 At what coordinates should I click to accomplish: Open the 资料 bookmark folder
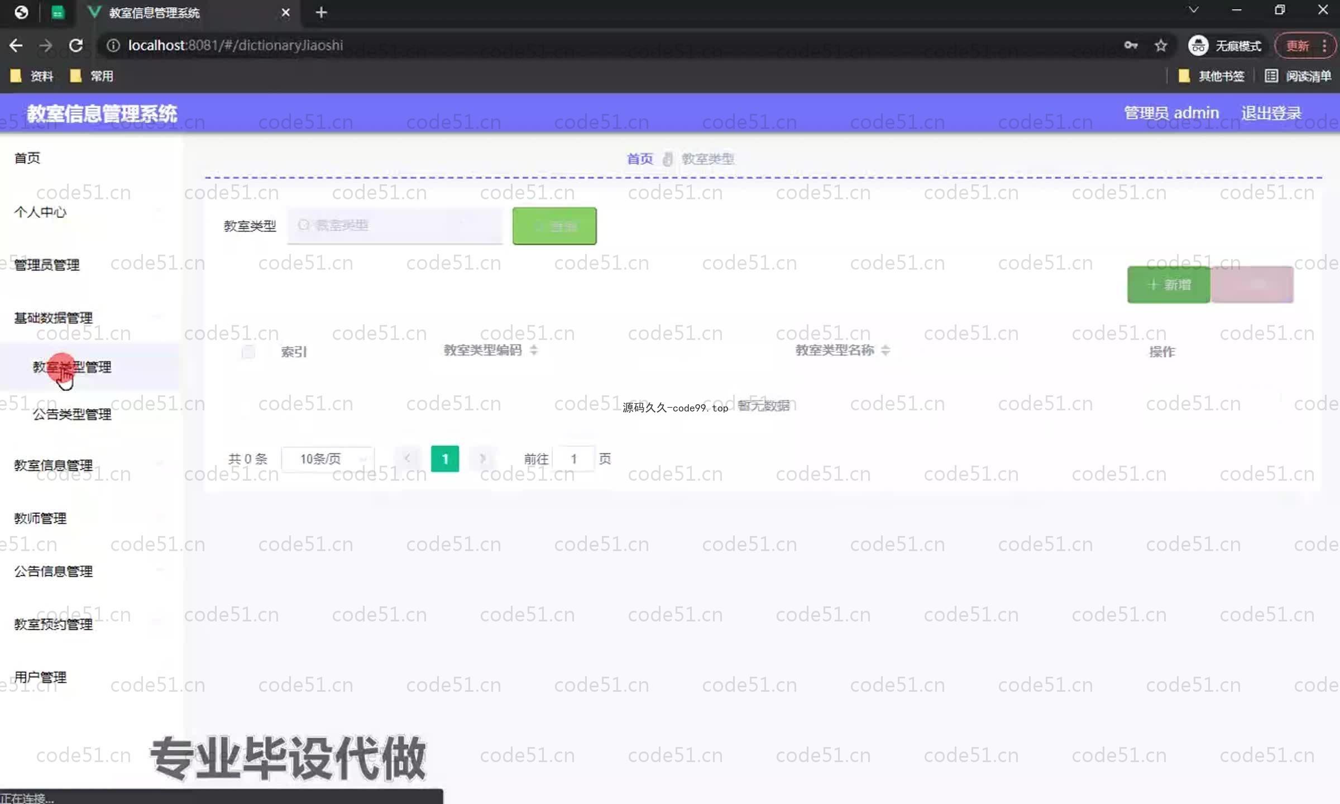(x=32, y=76)
